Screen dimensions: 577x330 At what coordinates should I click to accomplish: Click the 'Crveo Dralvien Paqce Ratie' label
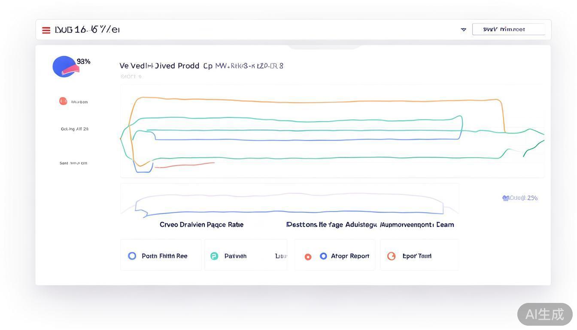[201, 225]
